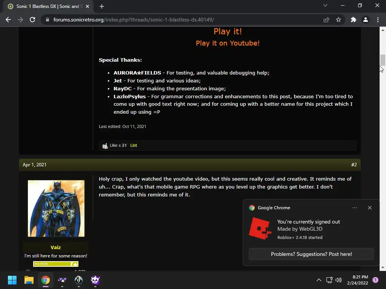Open the Play it on Youtube! link
386x289 pixels.
pos(228,43)
